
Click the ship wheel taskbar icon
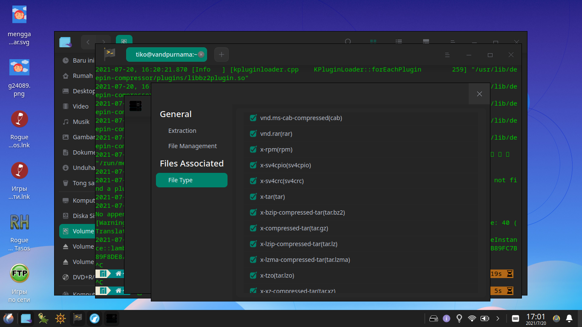coord(61,318)
